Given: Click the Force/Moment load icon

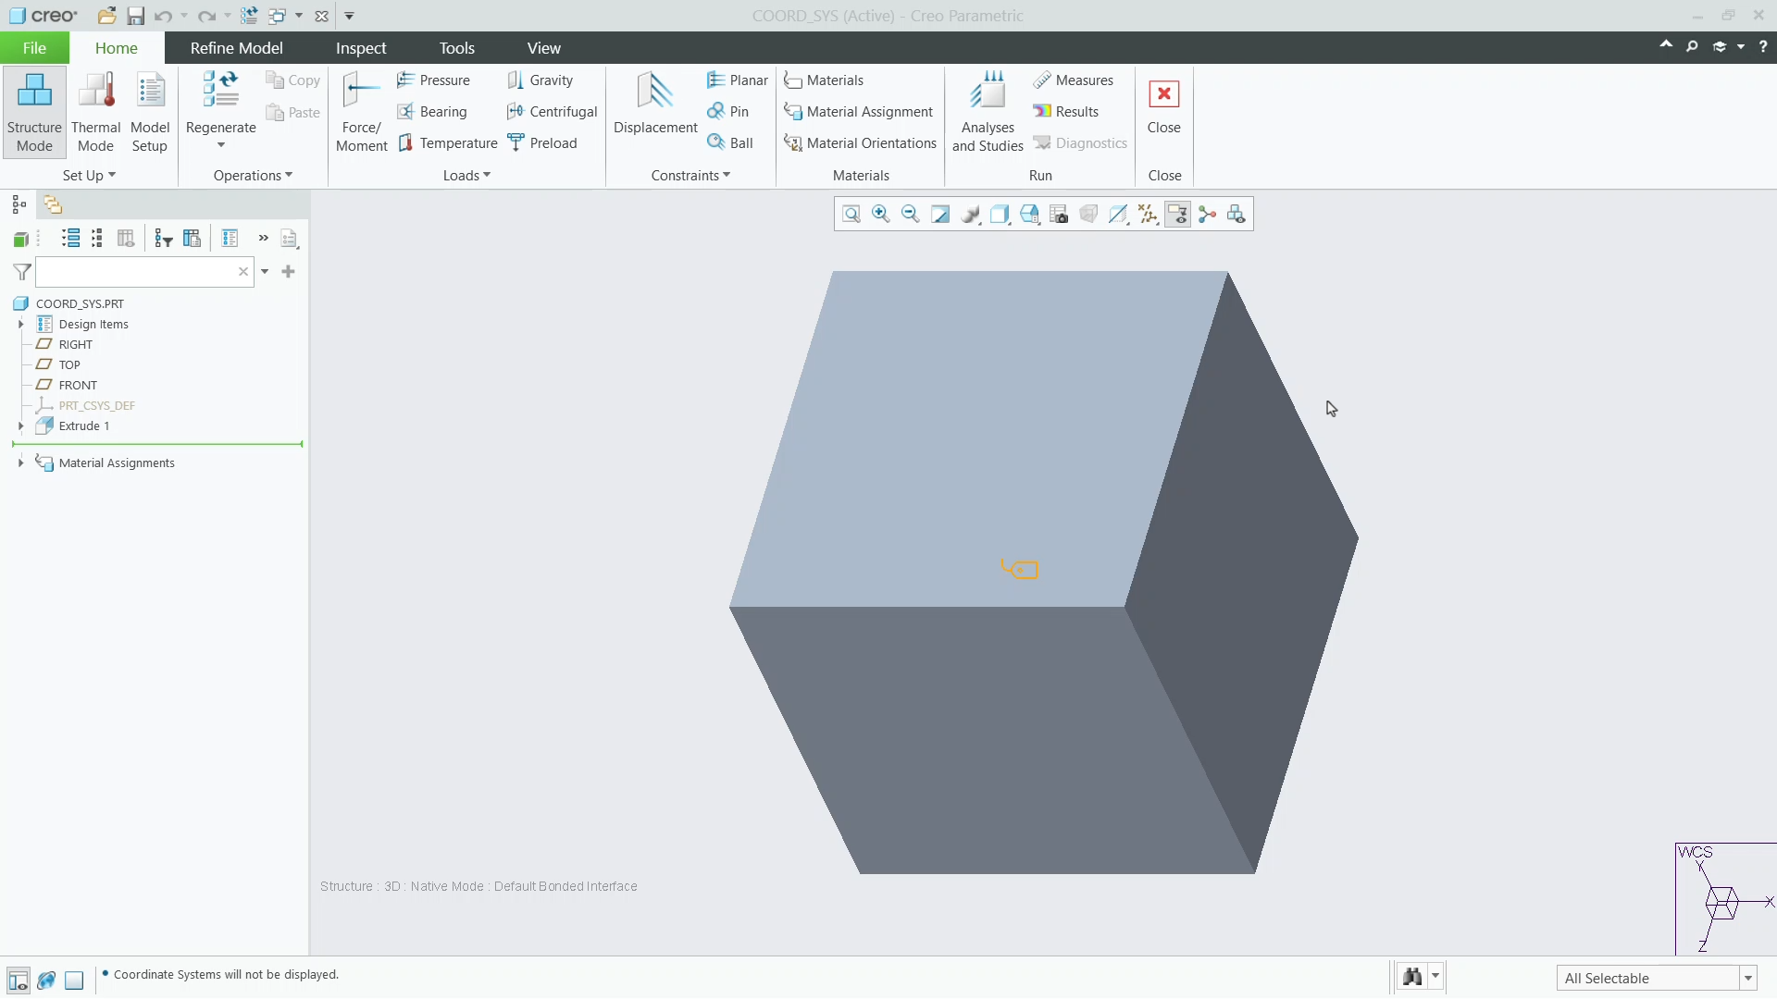Looking at the screenshot, I should click(361, 112).
